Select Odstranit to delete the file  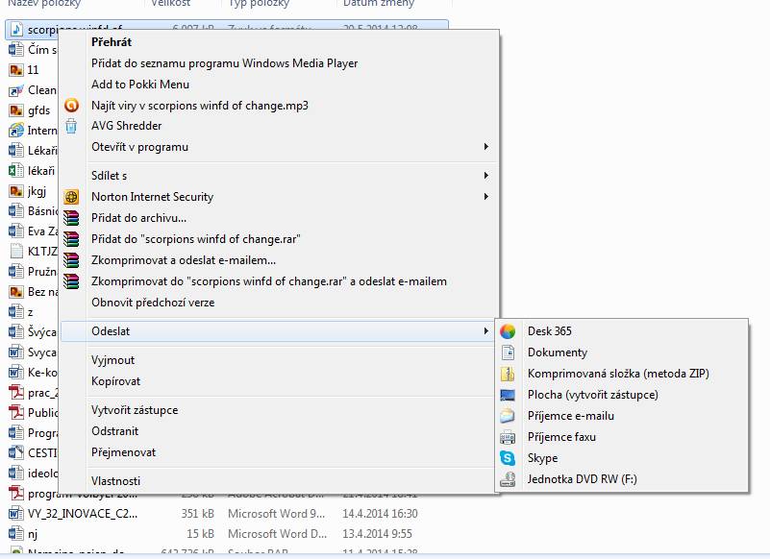pos(115,431)
